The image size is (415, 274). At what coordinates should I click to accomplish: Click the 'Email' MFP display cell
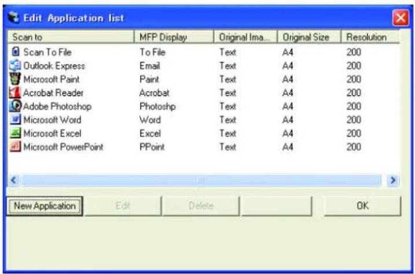tap(150, 66)
